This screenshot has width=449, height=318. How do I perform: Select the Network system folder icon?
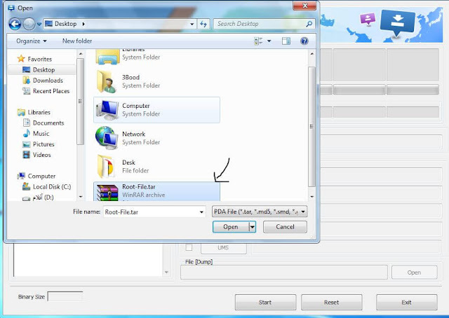click(107, 138)
